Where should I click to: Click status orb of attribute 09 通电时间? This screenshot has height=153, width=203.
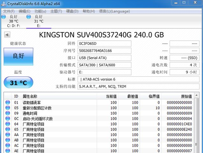(8, 113)
